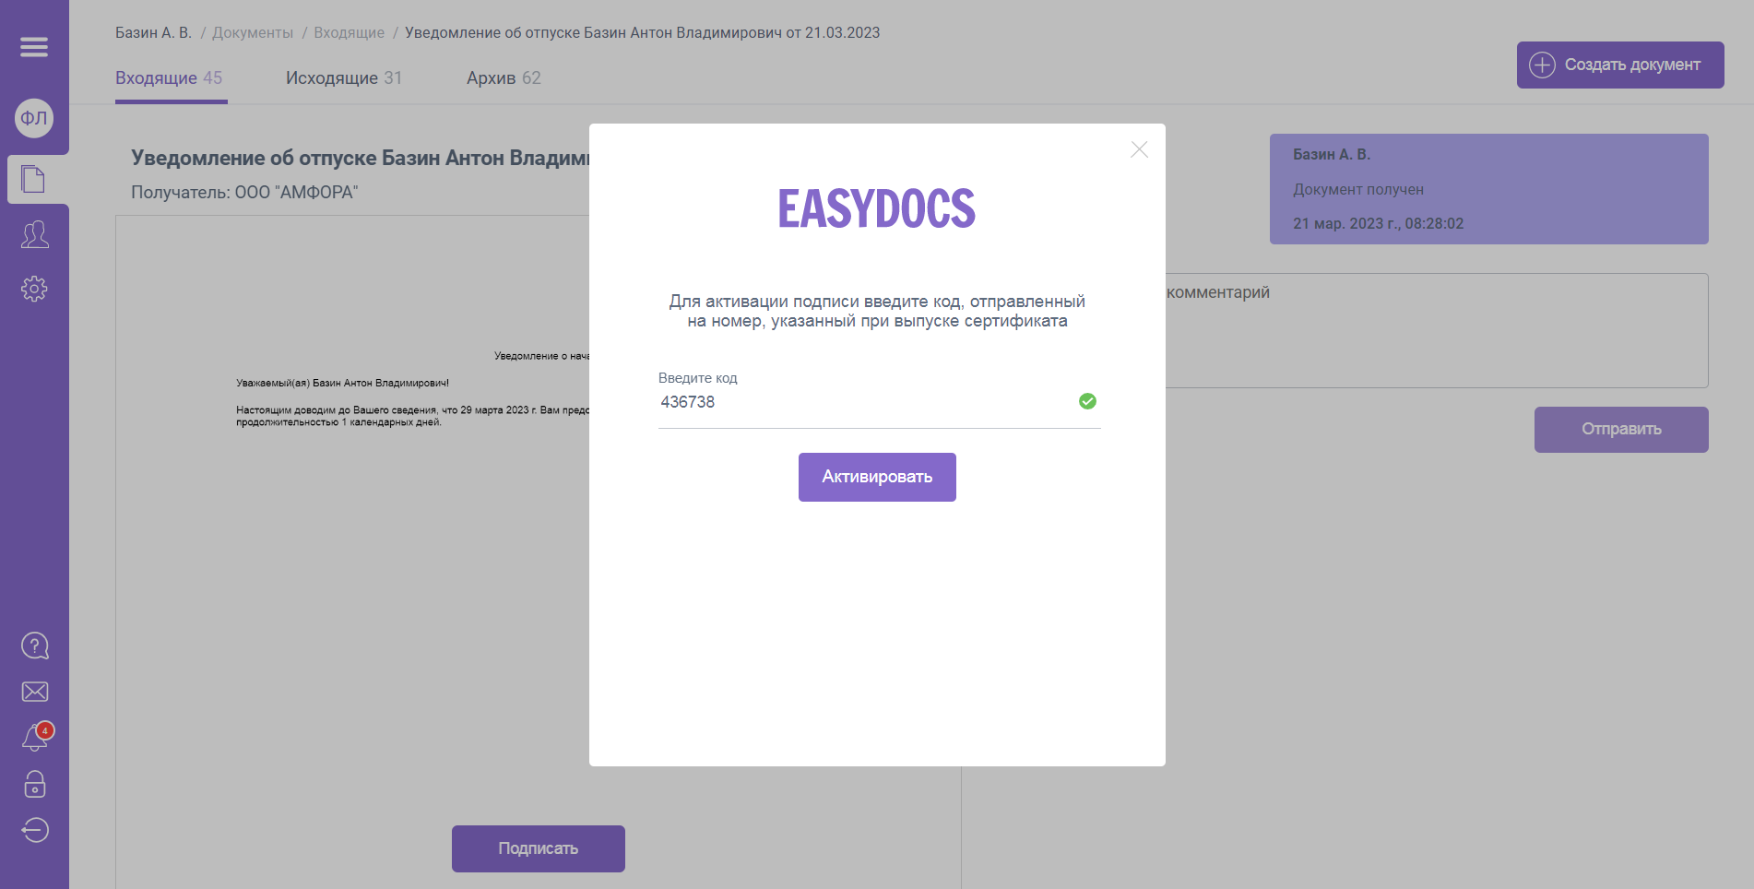Image resolution: width=1754 pixels, height=889 pixels.
Task: Switch to the Входящие tab
Action: [170, 77]
